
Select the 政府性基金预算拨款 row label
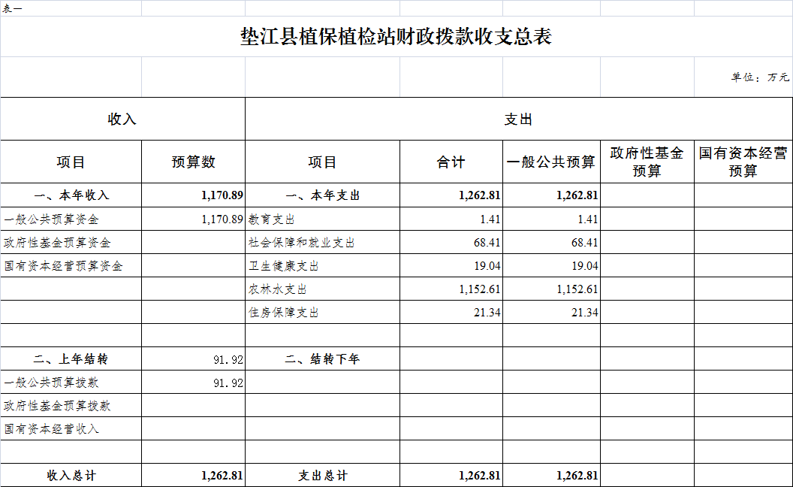pyautogui.click(x=57, y=406)
